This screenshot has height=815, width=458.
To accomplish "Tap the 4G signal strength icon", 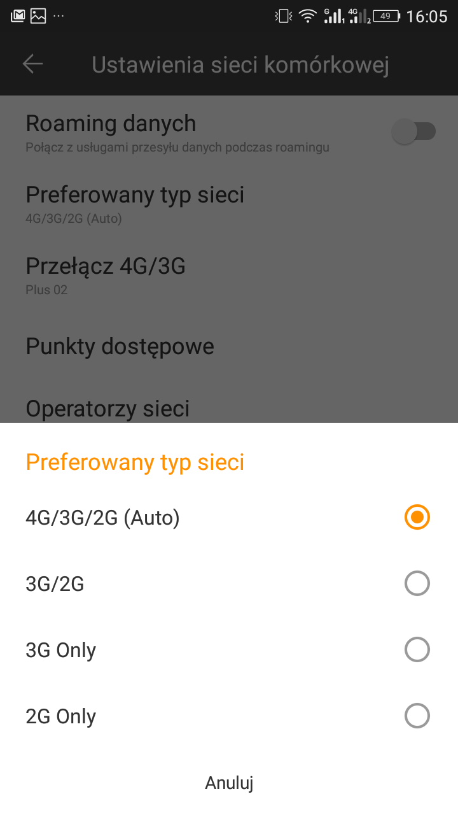I will click(x=359, y=16).
